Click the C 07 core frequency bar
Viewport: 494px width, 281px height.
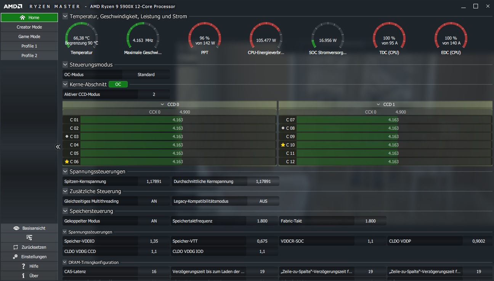(x=394, y=120)
